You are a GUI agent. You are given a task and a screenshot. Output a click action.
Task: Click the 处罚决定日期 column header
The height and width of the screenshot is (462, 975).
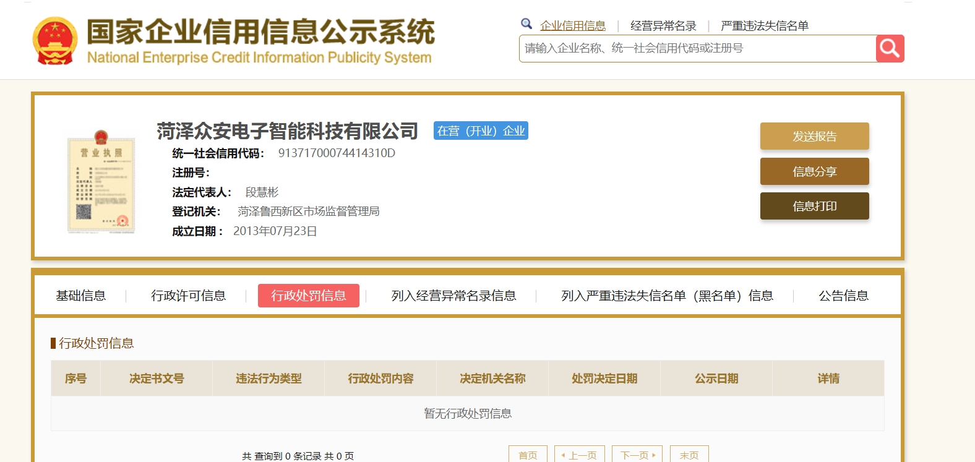click(x=604, y=379)
